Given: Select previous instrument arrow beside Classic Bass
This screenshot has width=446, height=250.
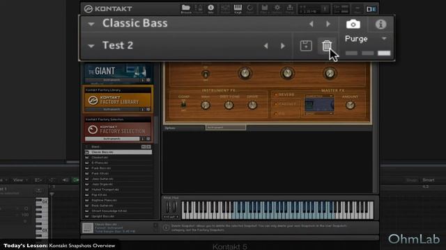Looking at the screenshot, I should coord(312,24).
